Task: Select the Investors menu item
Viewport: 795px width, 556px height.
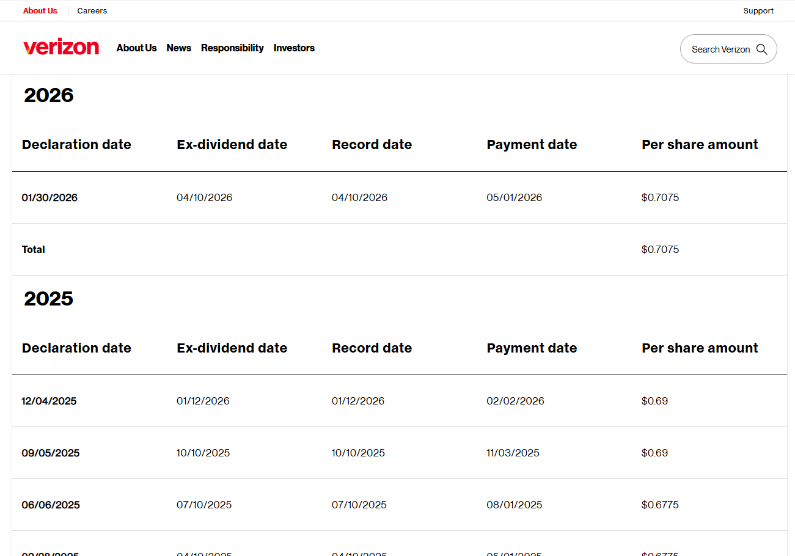Action: (x=294, y=48)
